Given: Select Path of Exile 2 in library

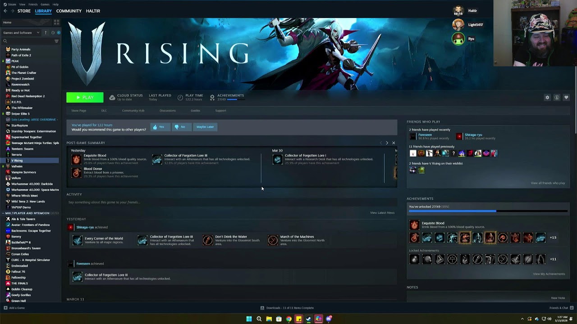Looking at the screenshot, I should pyautogui.click(x=21, y=55).
